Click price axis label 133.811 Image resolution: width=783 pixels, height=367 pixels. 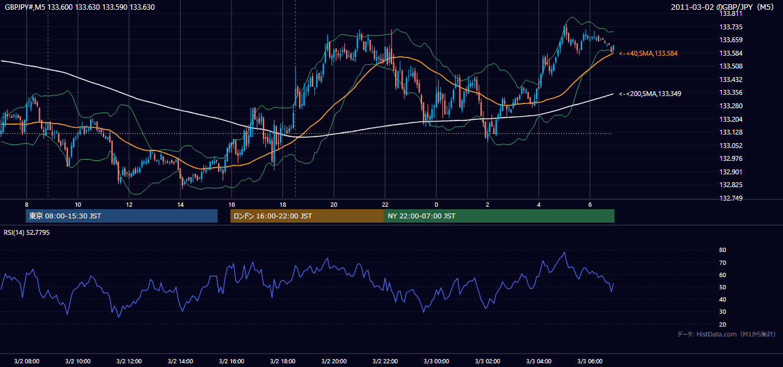[x=730, y=13]
